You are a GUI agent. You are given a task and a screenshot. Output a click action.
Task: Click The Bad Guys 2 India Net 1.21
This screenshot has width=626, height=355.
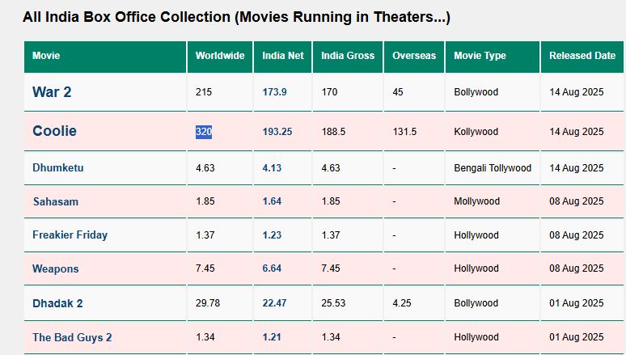pyautogui.click(x=272, y=337)
